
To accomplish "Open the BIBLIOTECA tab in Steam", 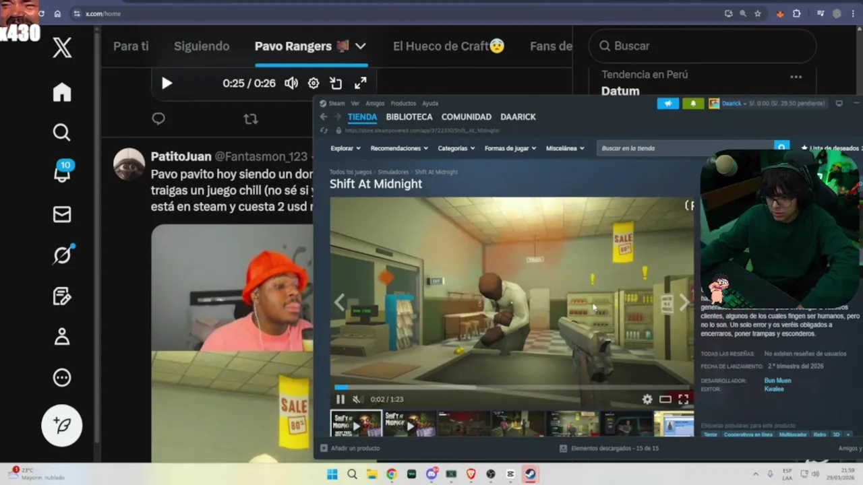I will (409, 117).
